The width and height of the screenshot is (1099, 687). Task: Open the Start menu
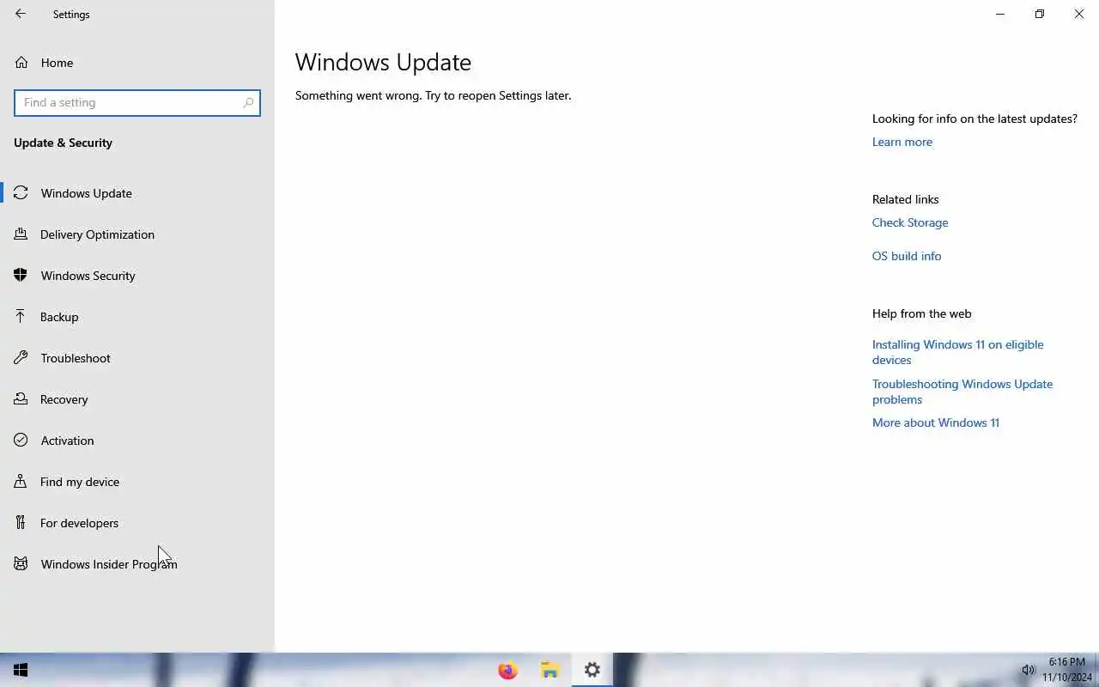click(21, 670)
